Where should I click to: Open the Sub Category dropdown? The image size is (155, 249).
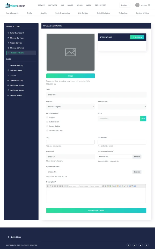click(122, 107)
